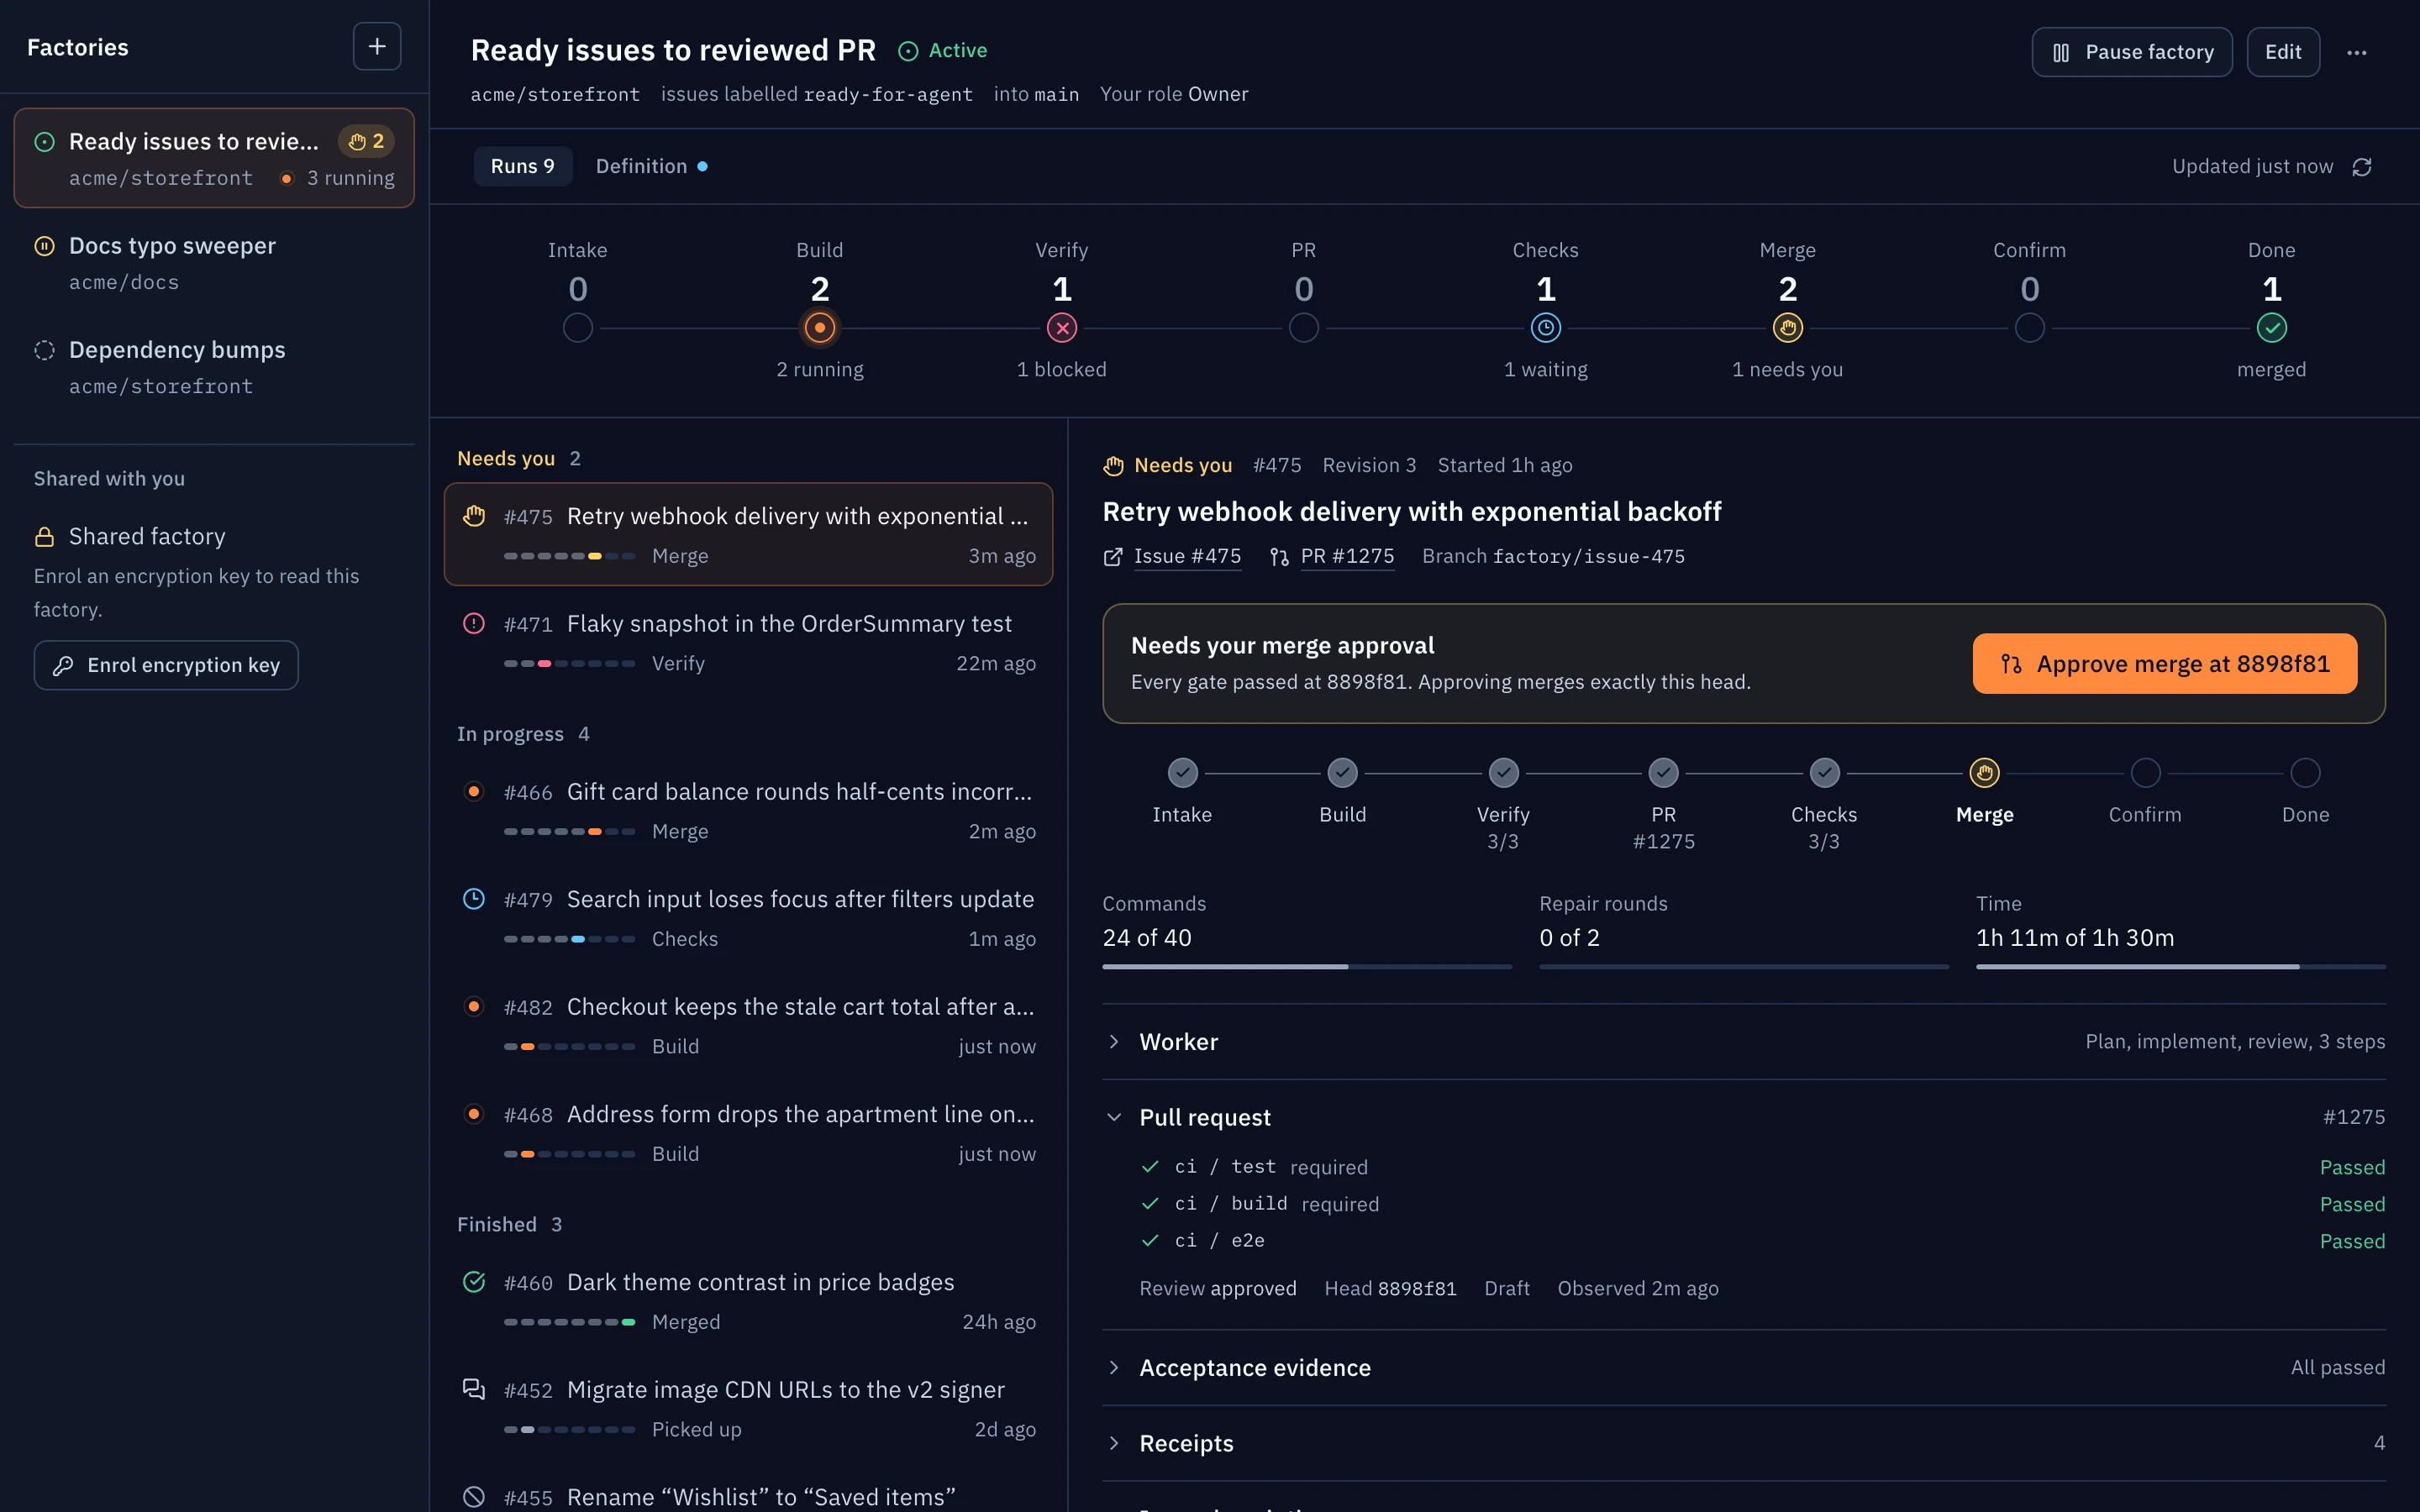The height and width of the screenshot is (1512, 2420).
Task: Click the lock icon on Shared factory
Action: click(x=44, y=537)
